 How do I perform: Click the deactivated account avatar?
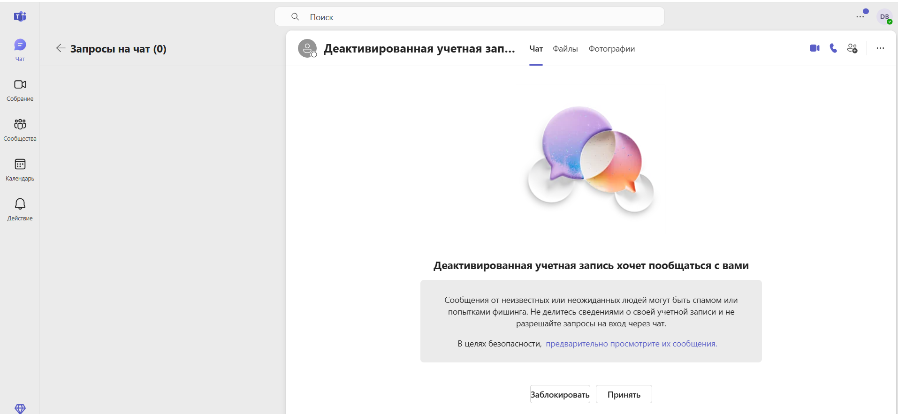(x=307, y=48)
